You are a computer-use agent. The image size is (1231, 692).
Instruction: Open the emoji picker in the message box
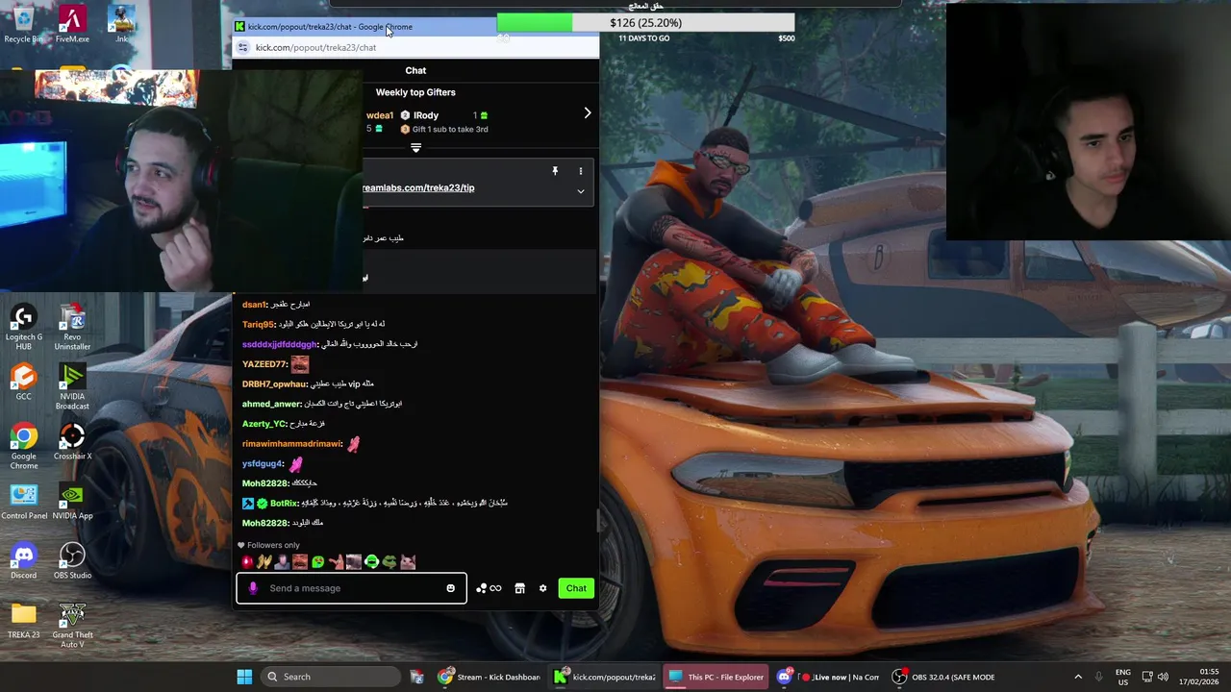point(450,588)
